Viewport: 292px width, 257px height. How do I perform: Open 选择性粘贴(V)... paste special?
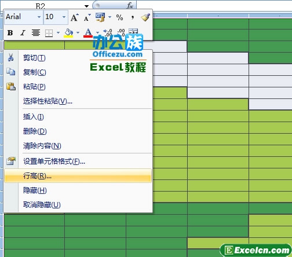click(x=78, y=101)
